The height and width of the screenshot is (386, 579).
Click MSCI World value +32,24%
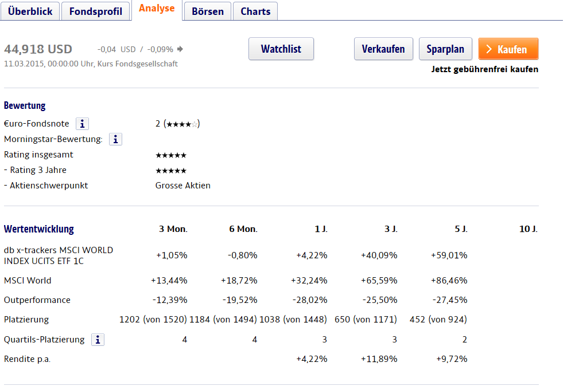pyautogui.click(x=309, y=281)
